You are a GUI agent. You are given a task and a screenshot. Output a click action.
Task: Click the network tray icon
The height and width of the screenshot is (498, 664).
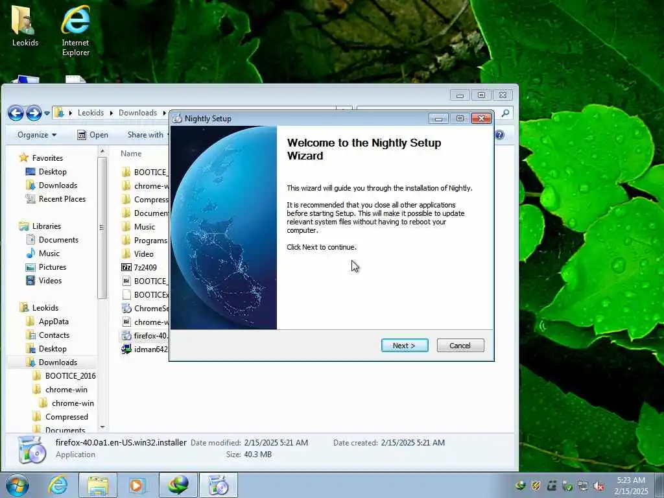583,486
